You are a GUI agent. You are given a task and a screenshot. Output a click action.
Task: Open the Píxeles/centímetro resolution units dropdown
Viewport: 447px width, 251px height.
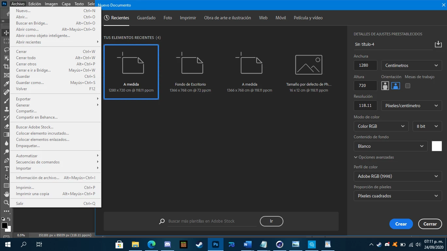coord(411,106)
